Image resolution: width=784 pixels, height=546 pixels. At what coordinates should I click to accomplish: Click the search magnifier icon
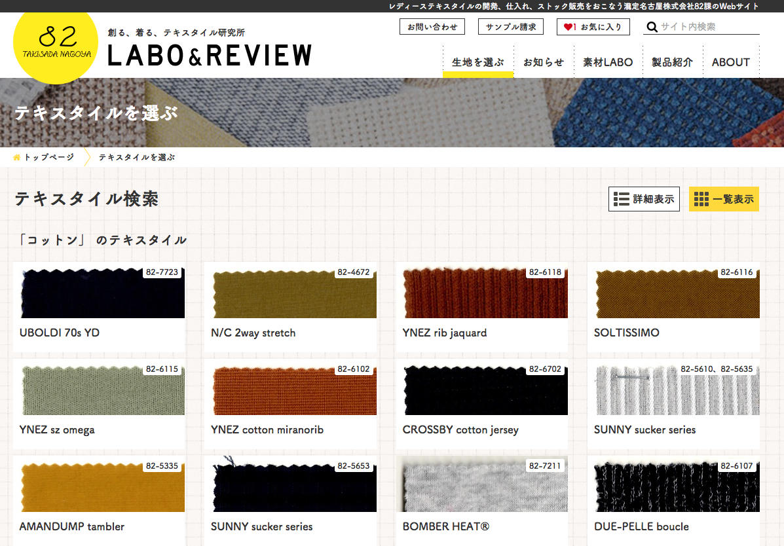652,27
